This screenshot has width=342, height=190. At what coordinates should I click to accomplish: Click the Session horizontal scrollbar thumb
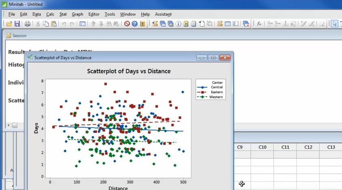pyautogui.click(x=15, y=125)
